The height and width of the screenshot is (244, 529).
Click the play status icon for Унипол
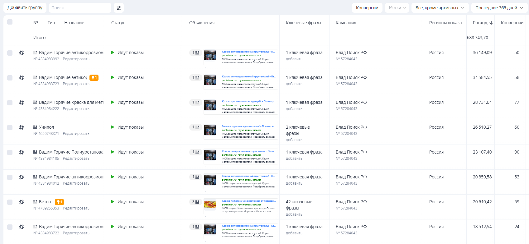(113, 127)
